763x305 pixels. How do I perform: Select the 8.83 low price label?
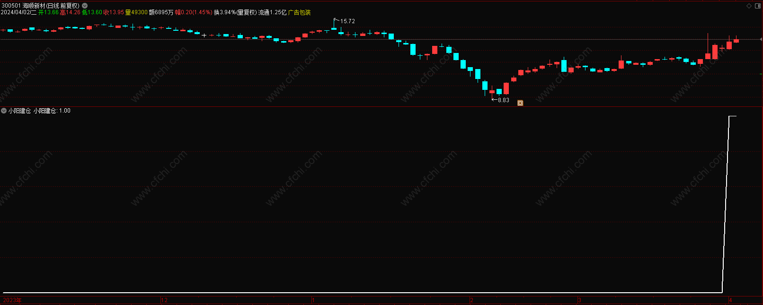(503, 100)
